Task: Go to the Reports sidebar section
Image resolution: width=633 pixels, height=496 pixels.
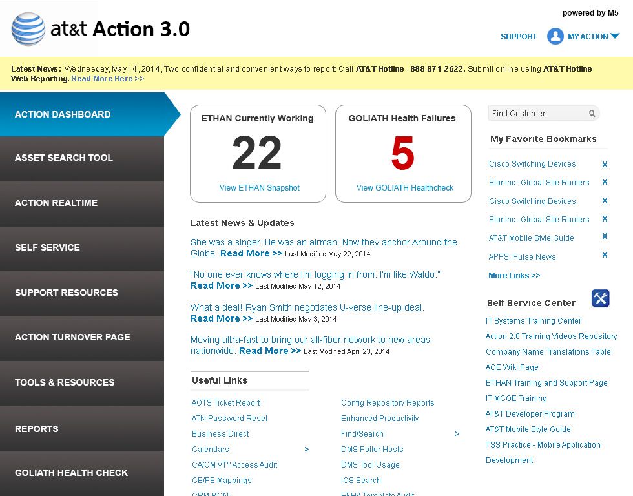Action: [x=82, y=429]
